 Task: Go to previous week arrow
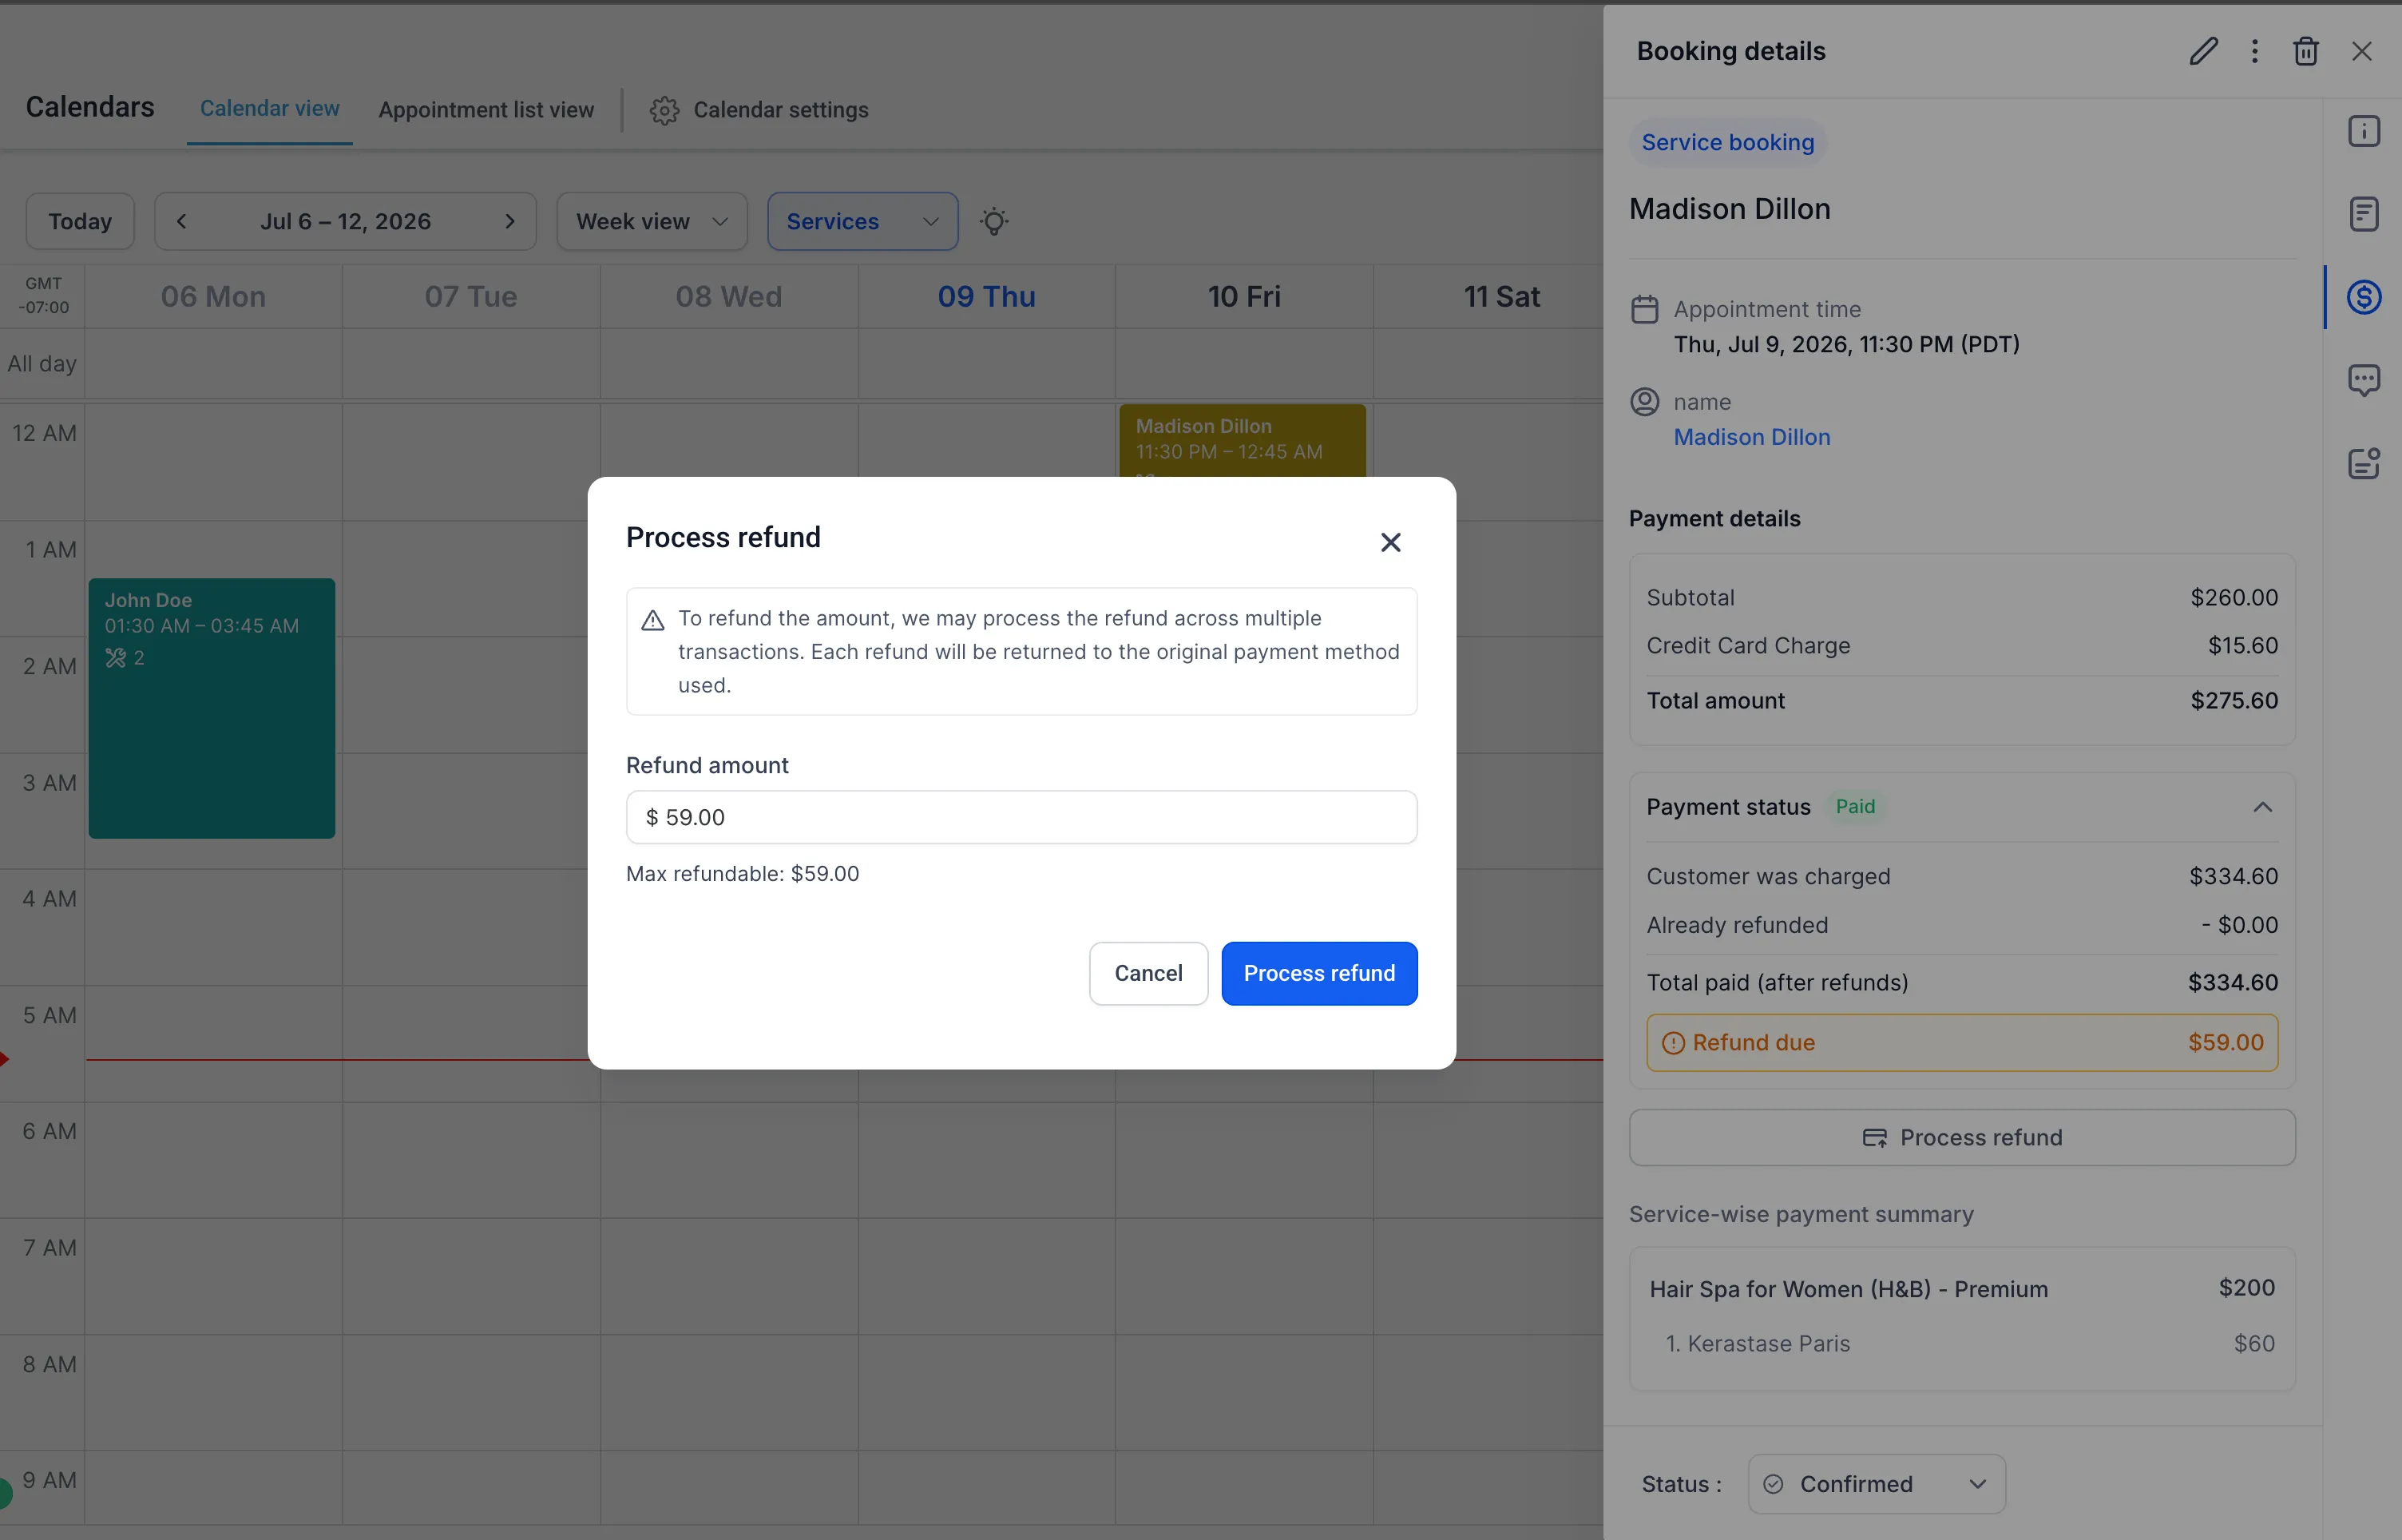tap(181, 221)
